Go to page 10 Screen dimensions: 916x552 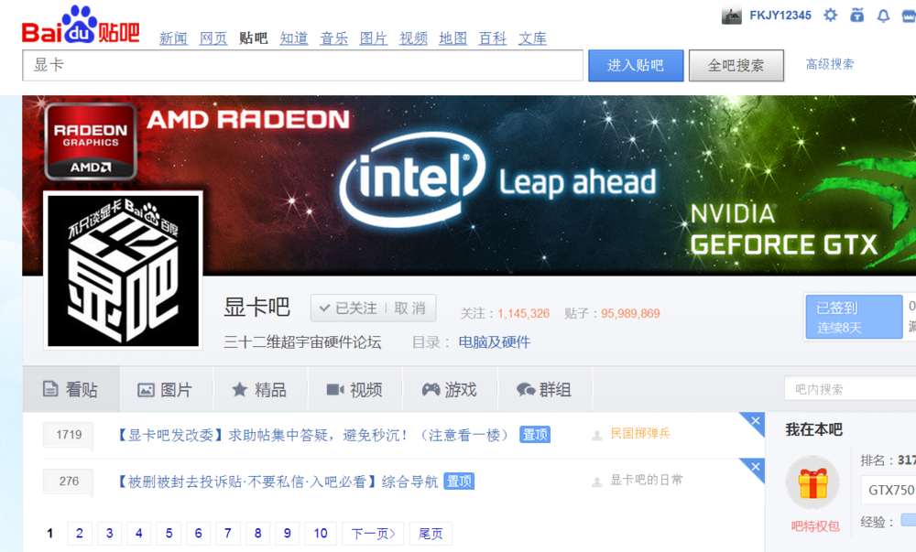(x=321, y=534)
